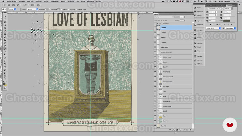The image size is (242, 136).
Task: Toggle underline in Carácter panel
Action: 229,24
